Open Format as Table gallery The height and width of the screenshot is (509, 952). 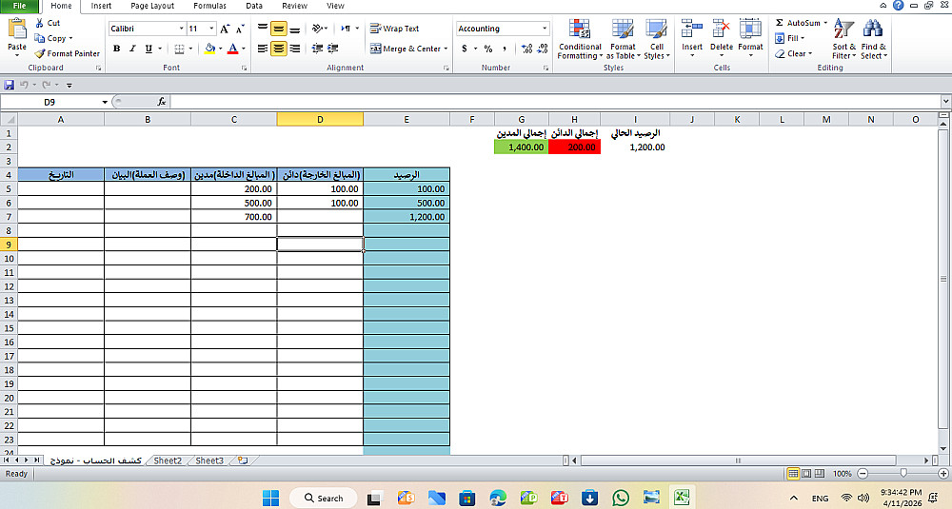tap(623, 39)
